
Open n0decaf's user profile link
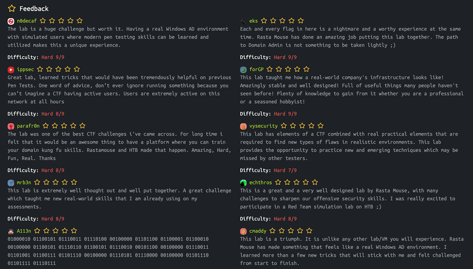click(27, 21)
